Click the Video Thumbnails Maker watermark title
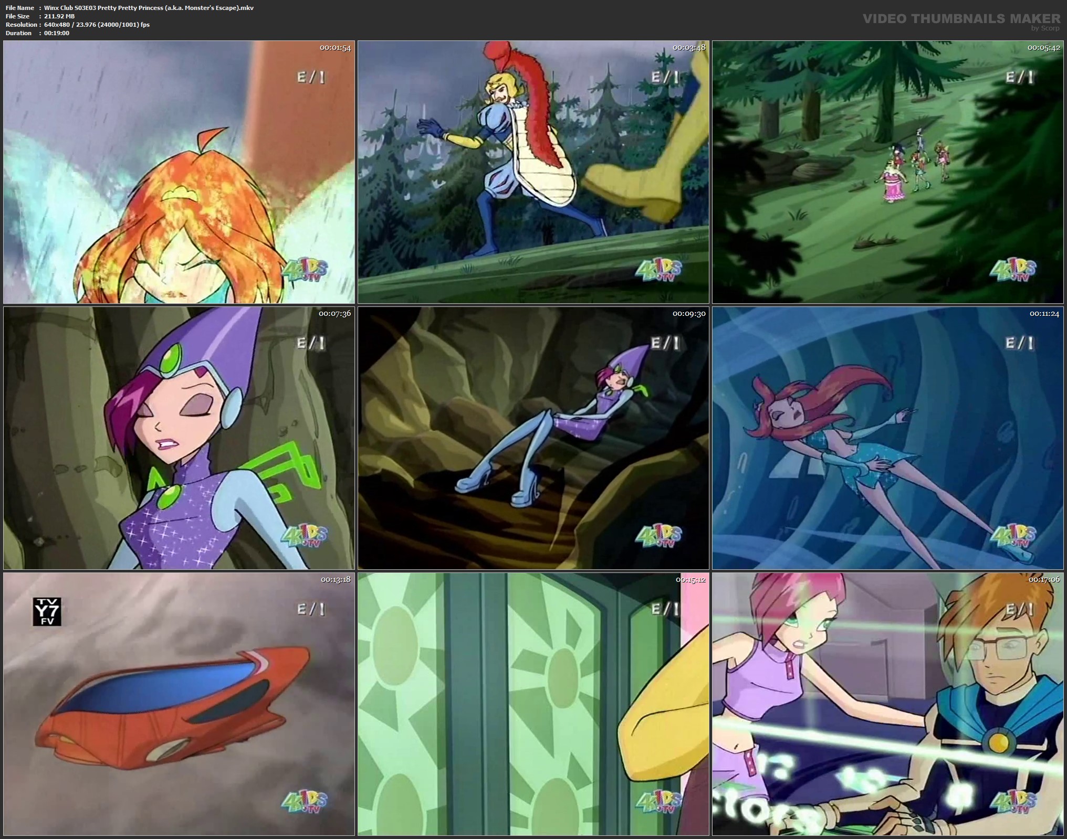This screenshot has width=1067, height=839. [x=961, y=19]
